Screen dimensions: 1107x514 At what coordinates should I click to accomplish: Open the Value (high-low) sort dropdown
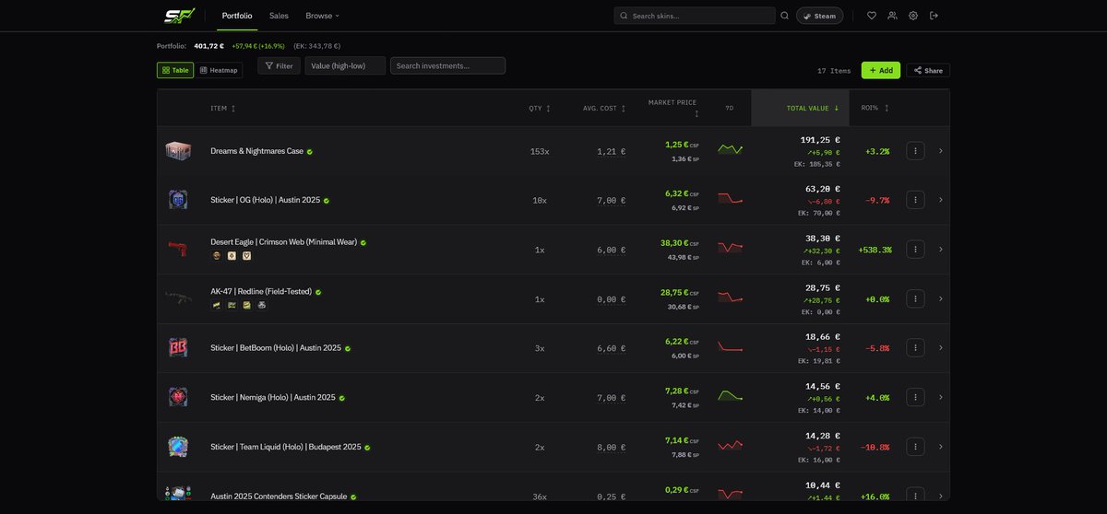point(345,65)
